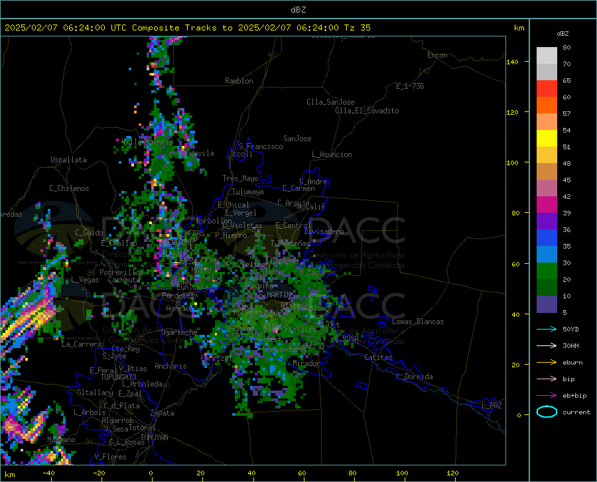Click the TUPUNGATO label
Image resolution: width=597 pixels, height=482 pixels.
(x=119, y=377)
